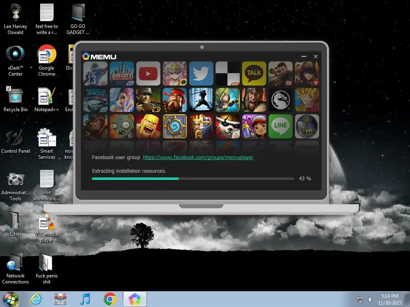Select the Clash of Kings crowned king tile

pyautogui.click(x=201, y=126)
